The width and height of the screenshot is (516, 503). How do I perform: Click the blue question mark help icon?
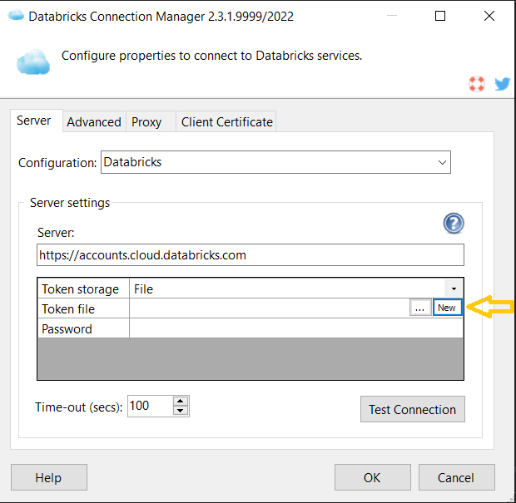click(x=454, y=223)
